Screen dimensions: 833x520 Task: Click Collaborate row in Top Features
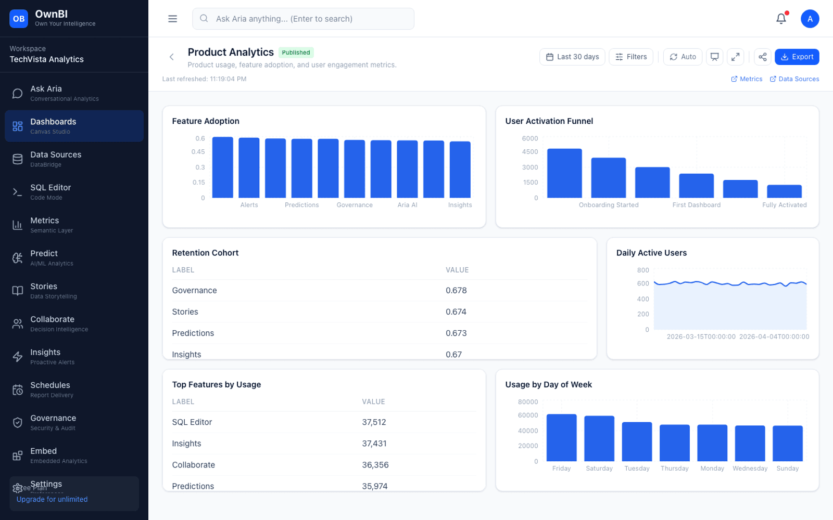[324, 465]
